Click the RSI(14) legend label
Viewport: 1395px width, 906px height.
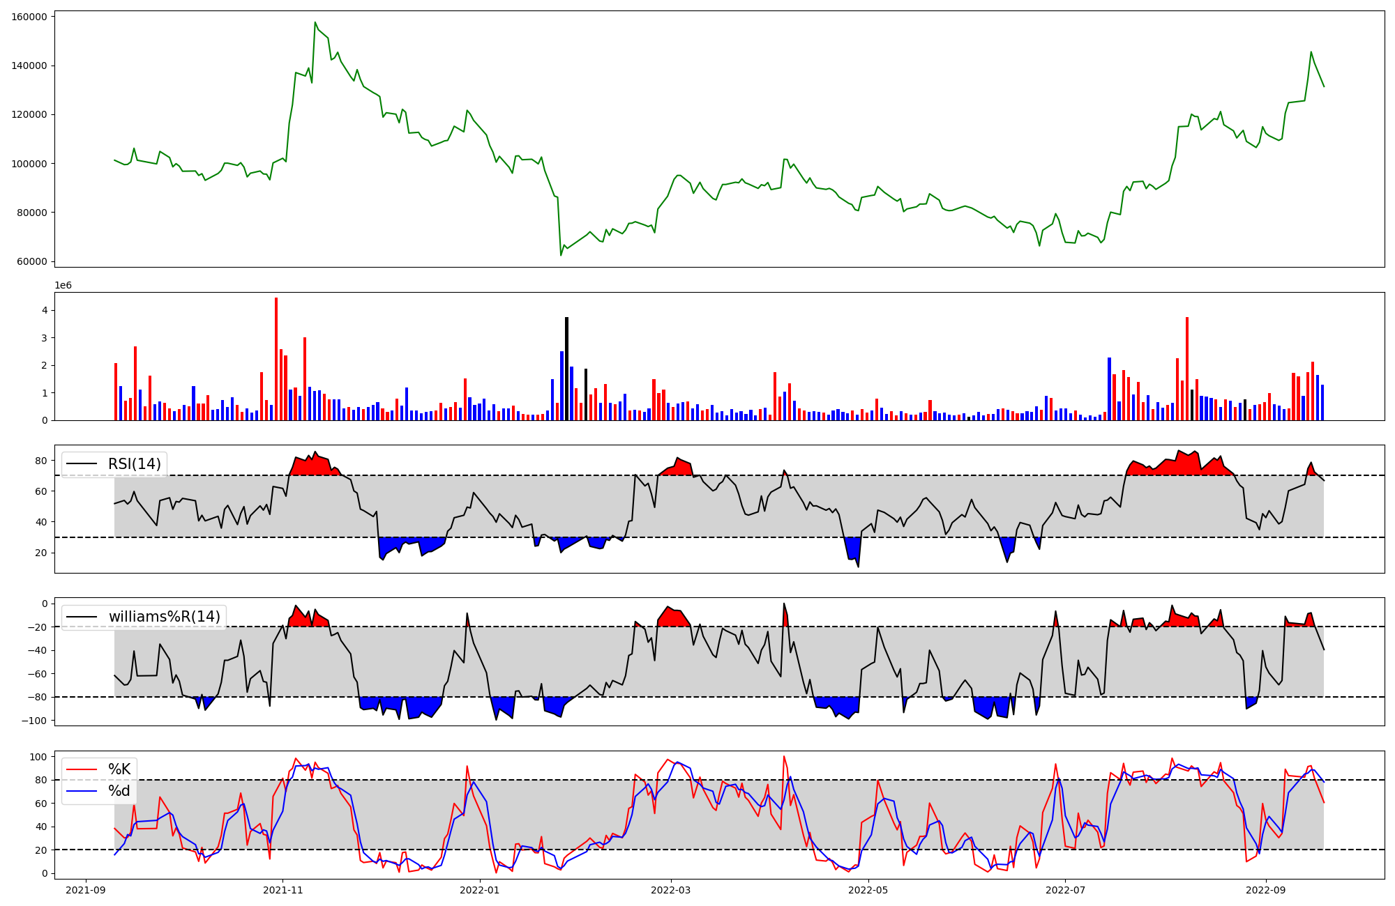(x=134, y=464)
